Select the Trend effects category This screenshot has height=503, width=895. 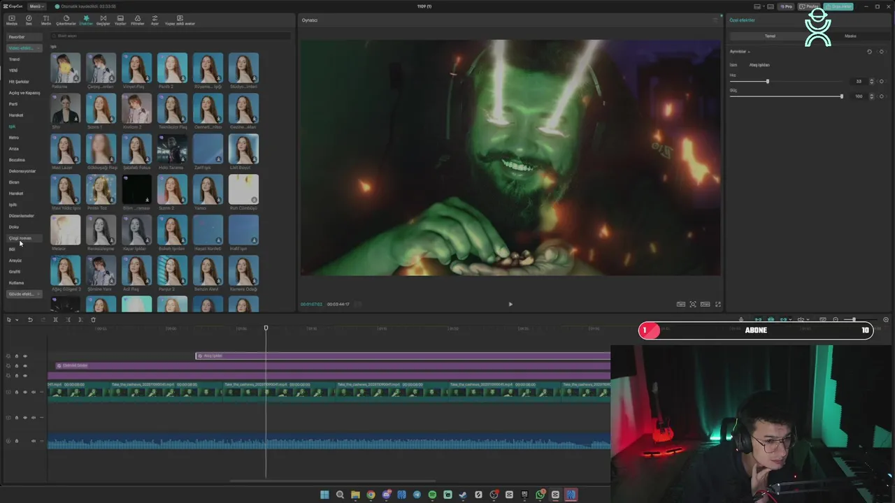pyautogui.click(x=14, y=59)
